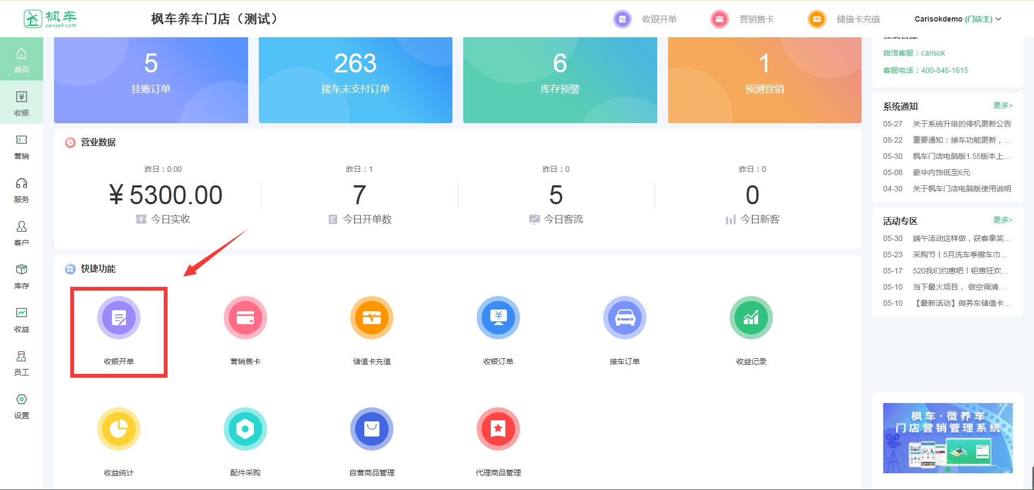View 收益记录 green chart icon
The image size is (1034, 490).
pyautogui.click(x=751, y=318)
